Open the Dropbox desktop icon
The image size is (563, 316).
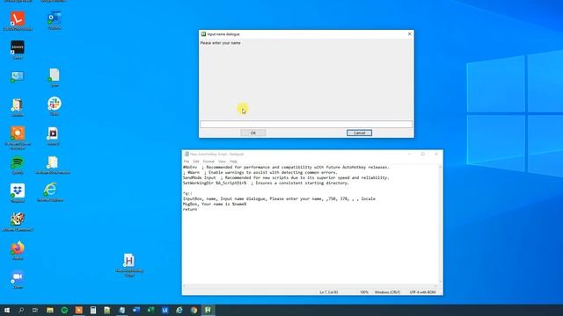[18, 193]
